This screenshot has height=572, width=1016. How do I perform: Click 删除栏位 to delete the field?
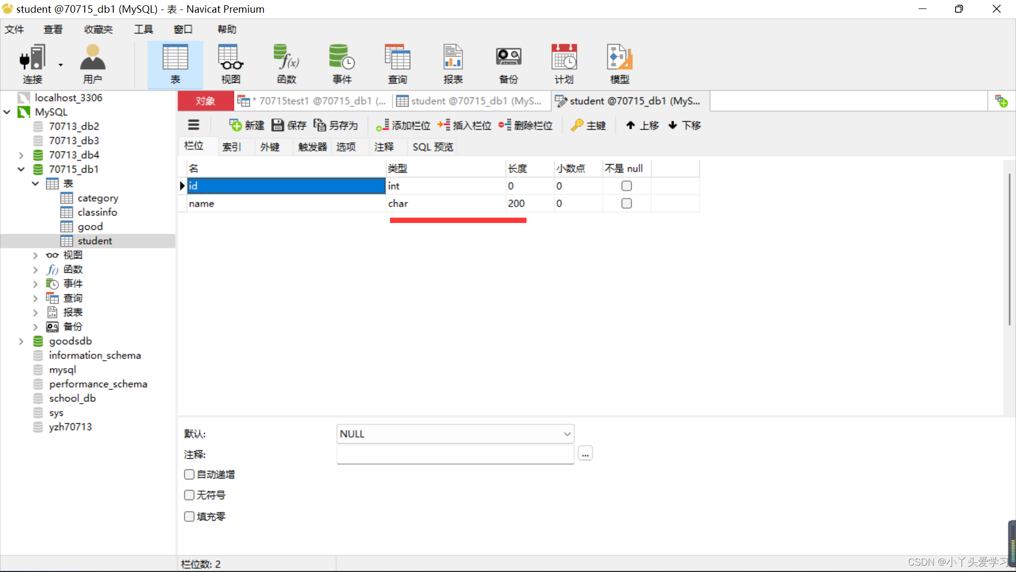[525, 125]
